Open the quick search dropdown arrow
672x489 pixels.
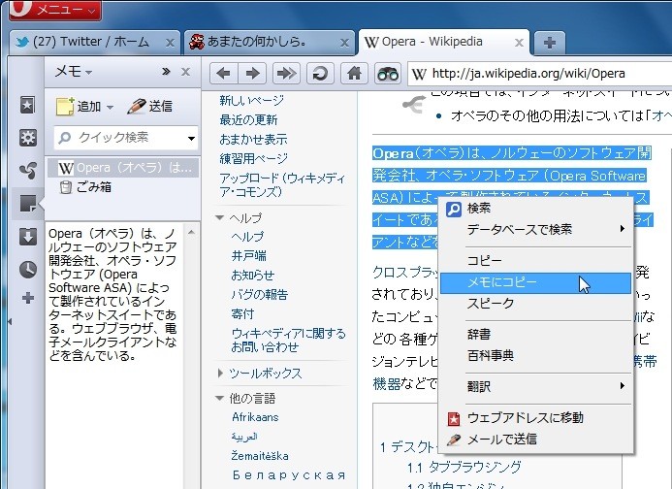(x=191, y=138)
